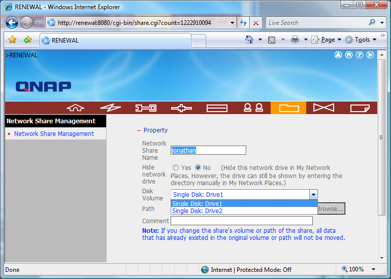
Task: Click the orange folder network share icon
Action: coord(288,108)
